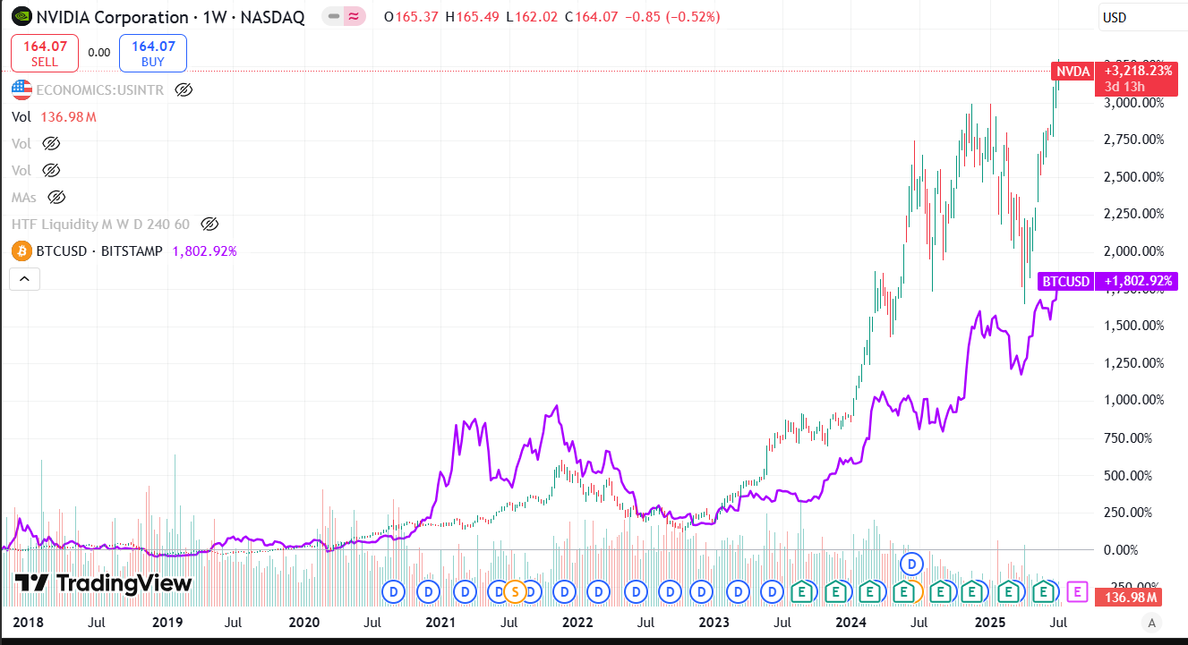Open the 1W interval selector in the title
1188x645 pixels.
(x=215, y=17)
